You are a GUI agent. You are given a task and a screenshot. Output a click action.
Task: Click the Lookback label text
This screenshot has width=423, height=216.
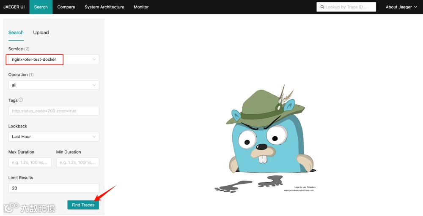[18, 126]
